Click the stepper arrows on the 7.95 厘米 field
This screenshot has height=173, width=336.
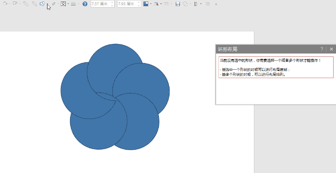(x=139, y=4)
